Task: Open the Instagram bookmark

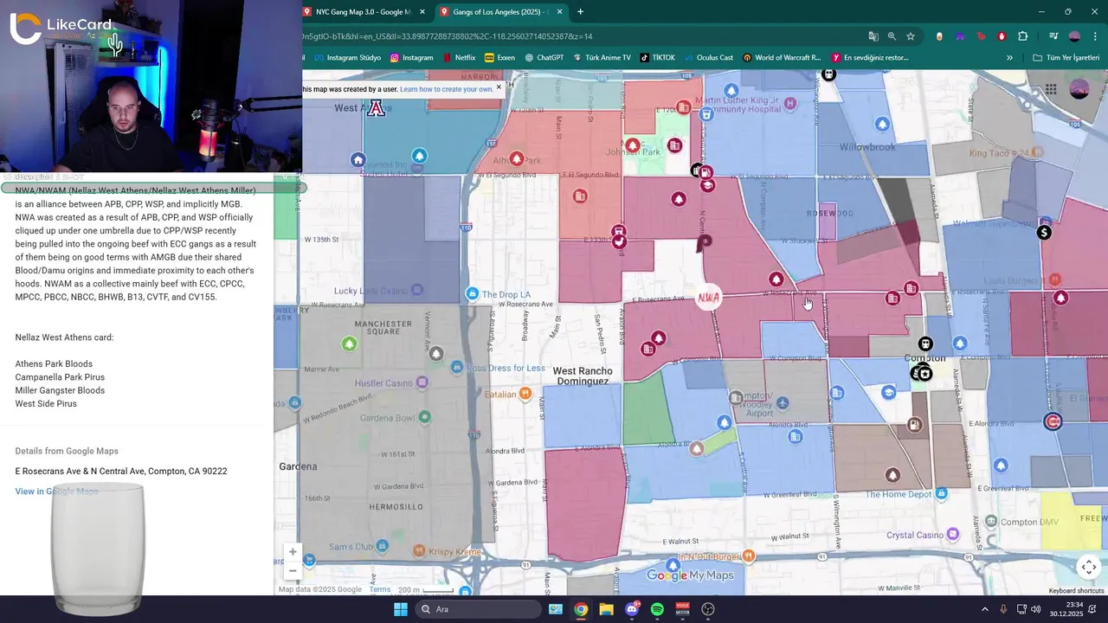Action: tap(411, 58)
